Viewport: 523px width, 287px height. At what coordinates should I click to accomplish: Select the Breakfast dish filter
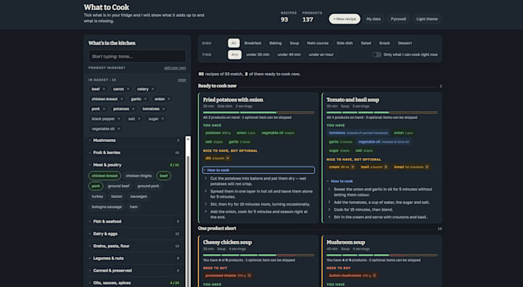(252, 43)
